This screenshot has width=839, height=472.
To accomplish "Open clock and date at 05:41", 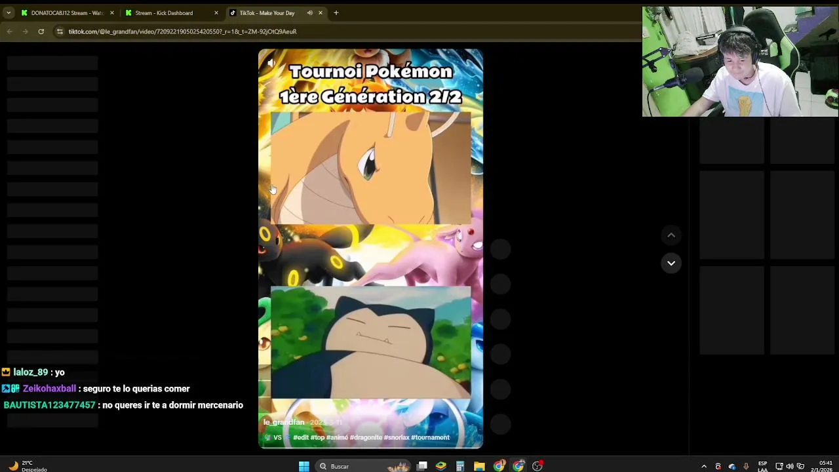I will 822,466.
